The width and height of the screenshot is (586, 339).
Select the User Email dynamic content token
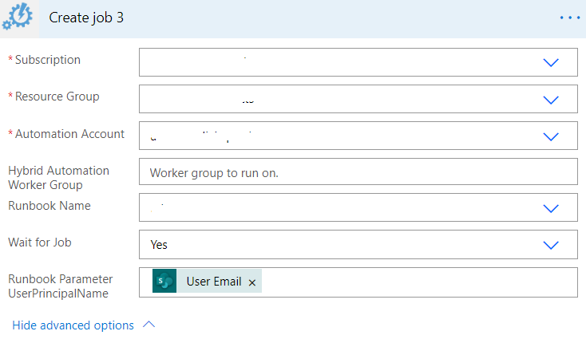(213, 282)
